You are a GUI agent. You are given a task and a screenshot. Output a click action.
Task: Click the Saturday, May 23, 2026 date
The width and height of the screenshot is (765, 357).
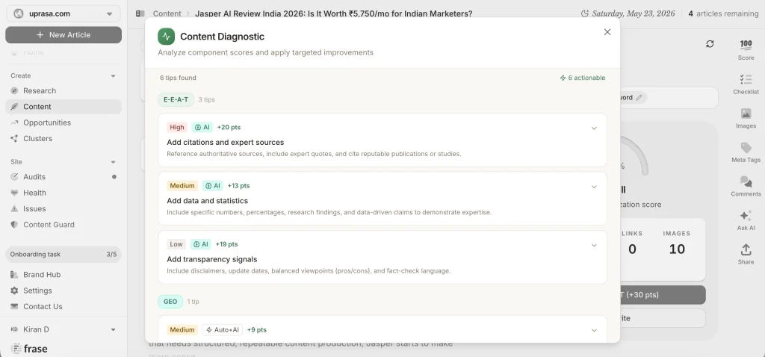pyautogui.click(x=634, y=13)
